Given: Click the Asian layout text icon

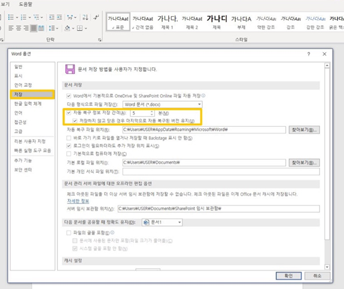Looking at the screenshot, I should 70,17.
